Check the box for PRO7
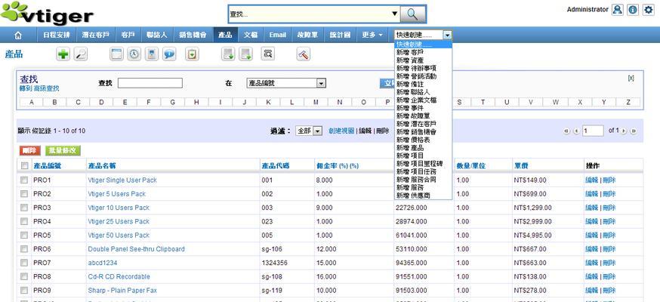 pos(24,263)
